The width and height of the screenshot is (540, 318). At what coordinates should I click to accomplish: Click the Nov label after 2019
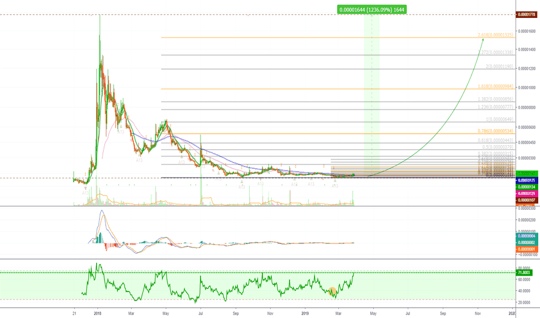point(478,313)
